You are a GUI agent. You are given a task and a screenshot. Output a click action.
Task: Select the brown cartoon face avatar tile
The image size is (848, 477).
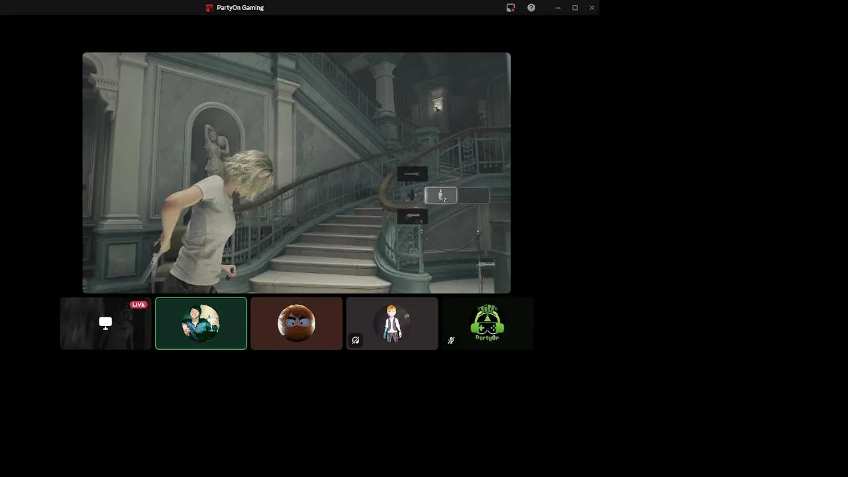click(x=296, y=323)
